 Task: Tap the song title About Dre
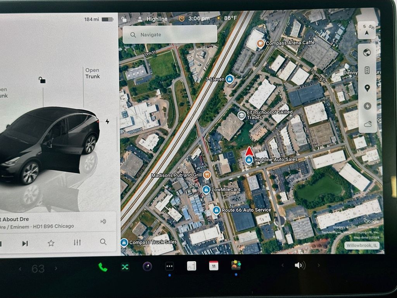tap(15, 219)
